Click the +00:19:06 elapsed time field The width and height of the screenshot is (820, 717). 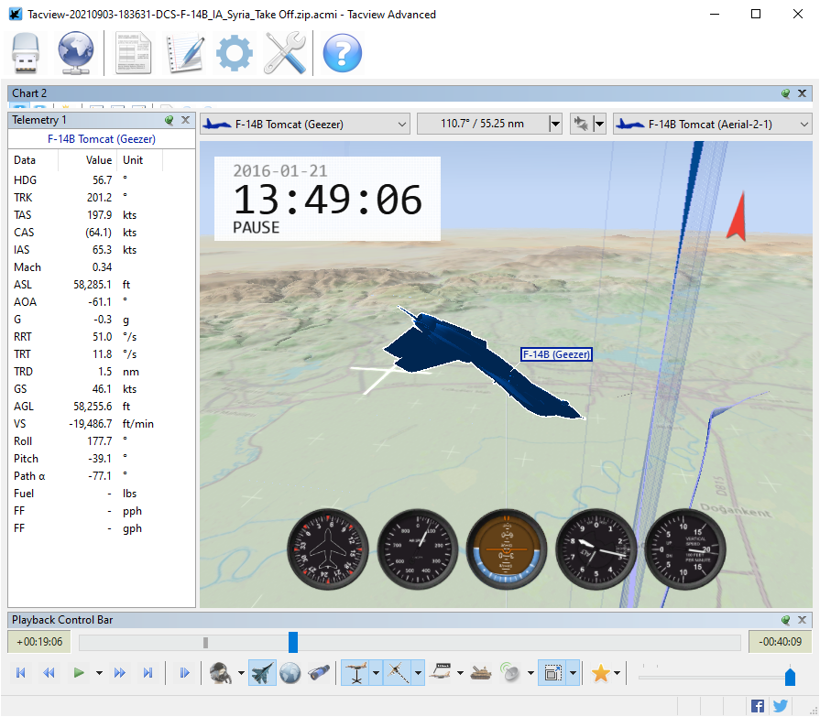39,642
